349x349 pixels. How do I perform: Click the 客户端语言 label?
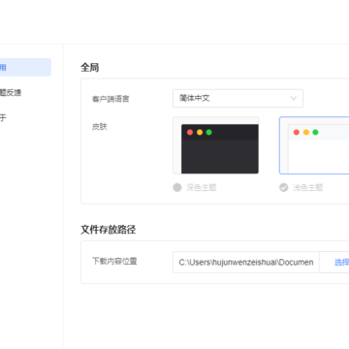111,99
